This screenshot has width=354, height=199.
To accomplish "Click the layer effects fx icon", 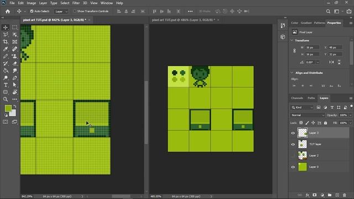I will (x=308, y=195).
